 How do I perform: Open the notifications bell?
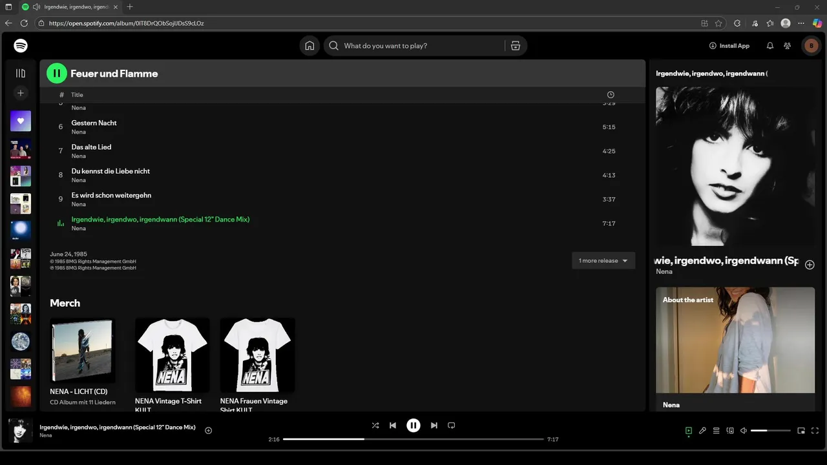[x=769, y=46]
